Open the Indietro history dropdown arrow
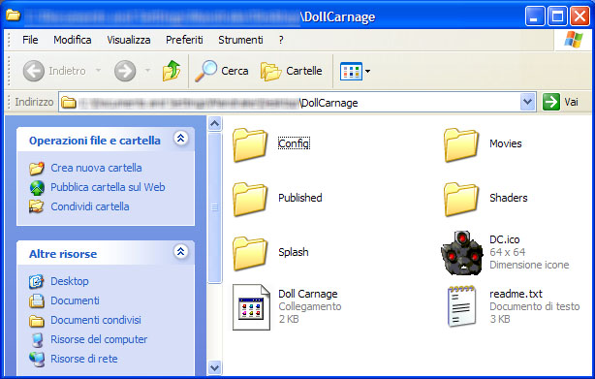Viewport: 595px width, 379px height. pyautogui.click(x=98, y=71)
